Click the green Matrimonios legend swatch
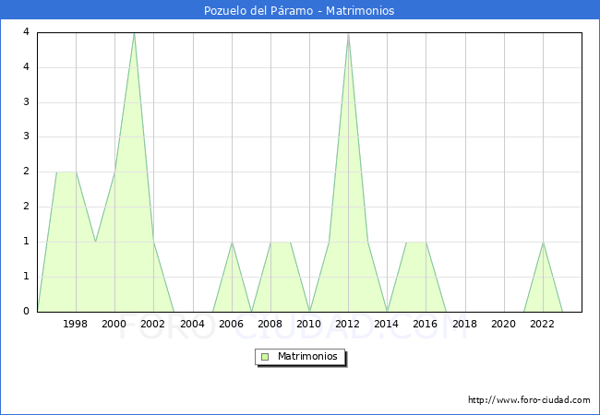 (x=265, y=357)
